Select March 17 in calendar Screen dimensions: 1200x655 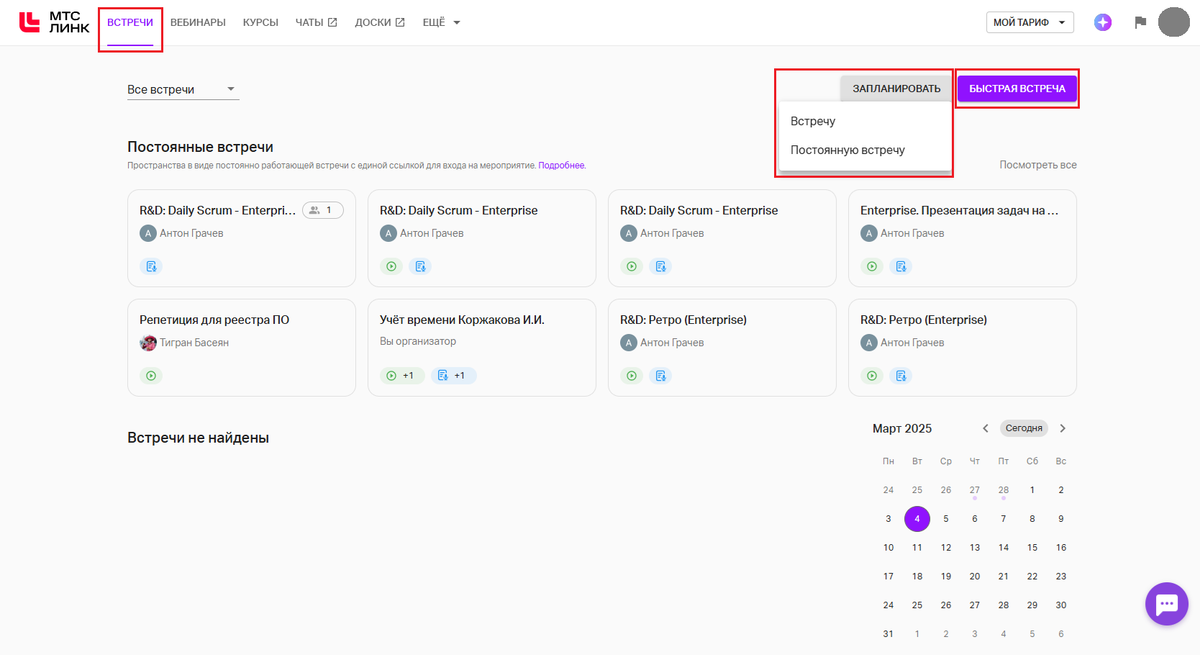(888, 577)
